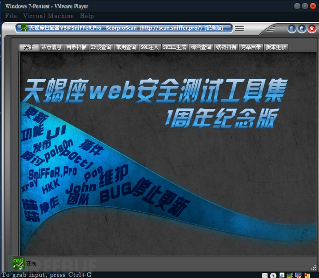Open the VMware File menu
The width and height of the screenshot is (319, 278).
pyautogui.click(x=11, y=16)
